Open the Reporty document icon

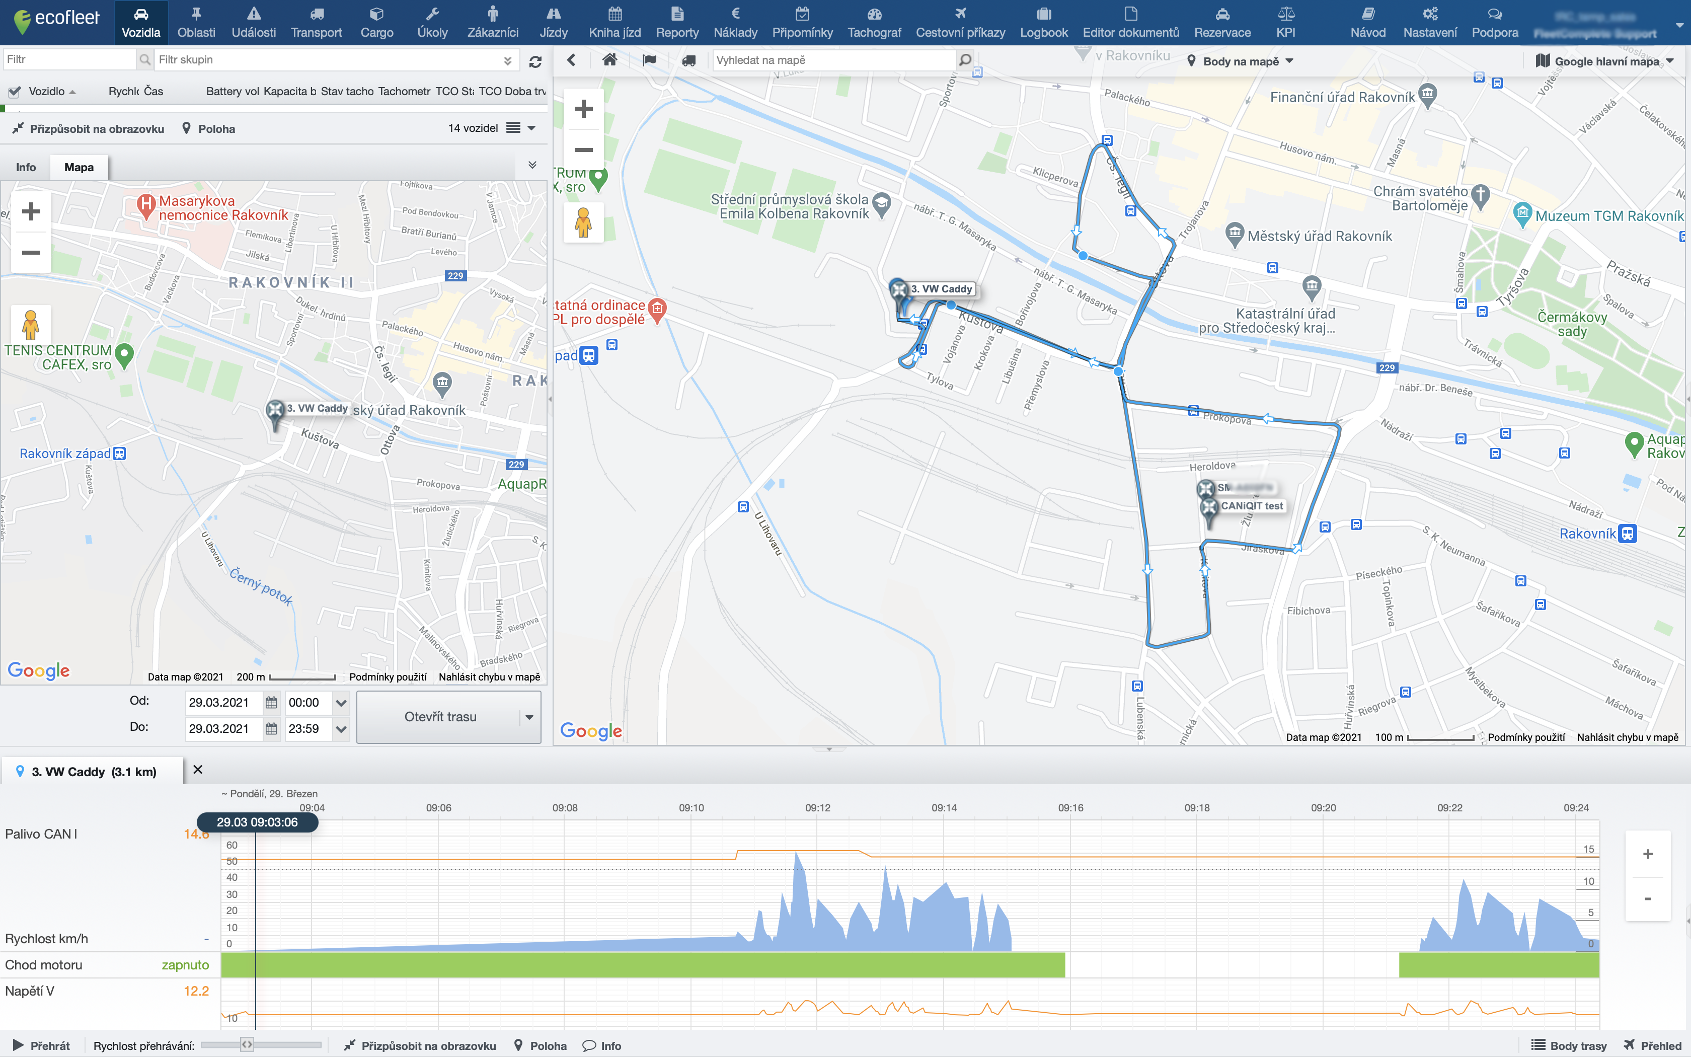677,13
